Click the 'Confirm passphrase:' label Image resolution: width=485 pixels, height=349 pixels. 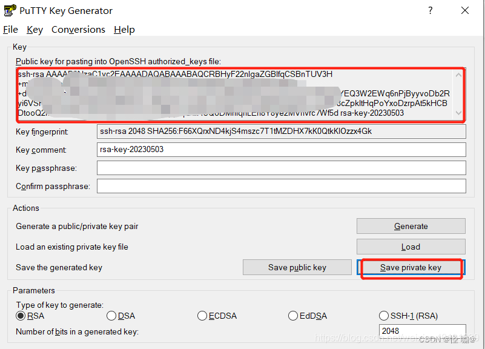(x=53, y=187)
